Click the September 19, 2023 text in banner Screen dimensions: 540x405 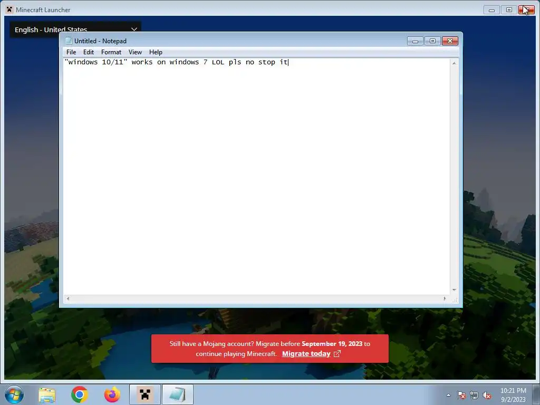pyautogui.click(x=332, y=344)
